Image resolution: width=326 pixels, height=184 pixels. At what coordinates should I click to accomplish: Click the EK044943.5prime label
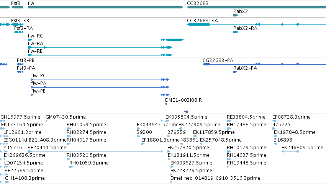[x=157, y=125]
